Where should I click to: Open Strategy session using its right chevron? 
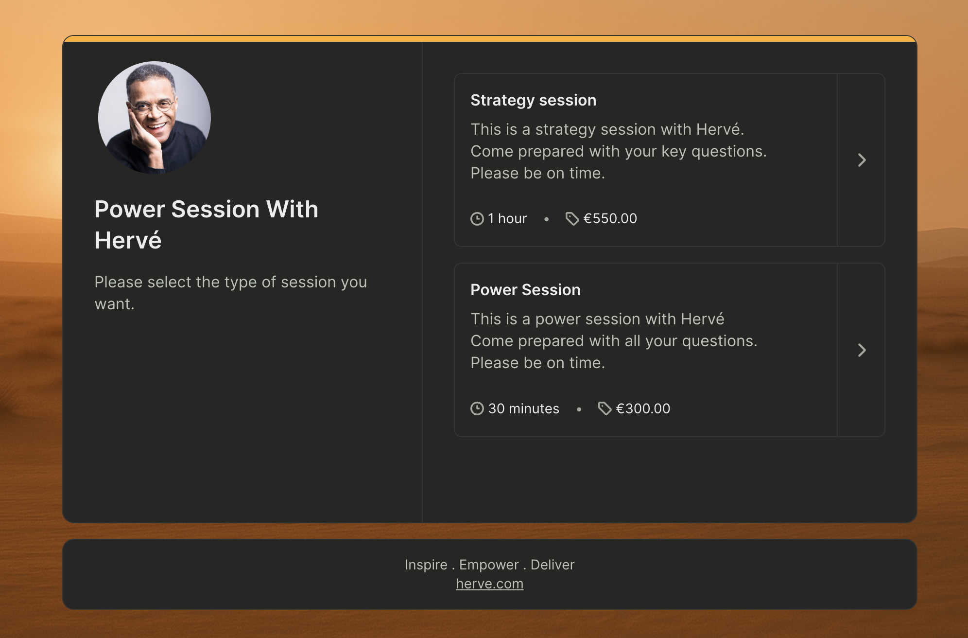862,160
